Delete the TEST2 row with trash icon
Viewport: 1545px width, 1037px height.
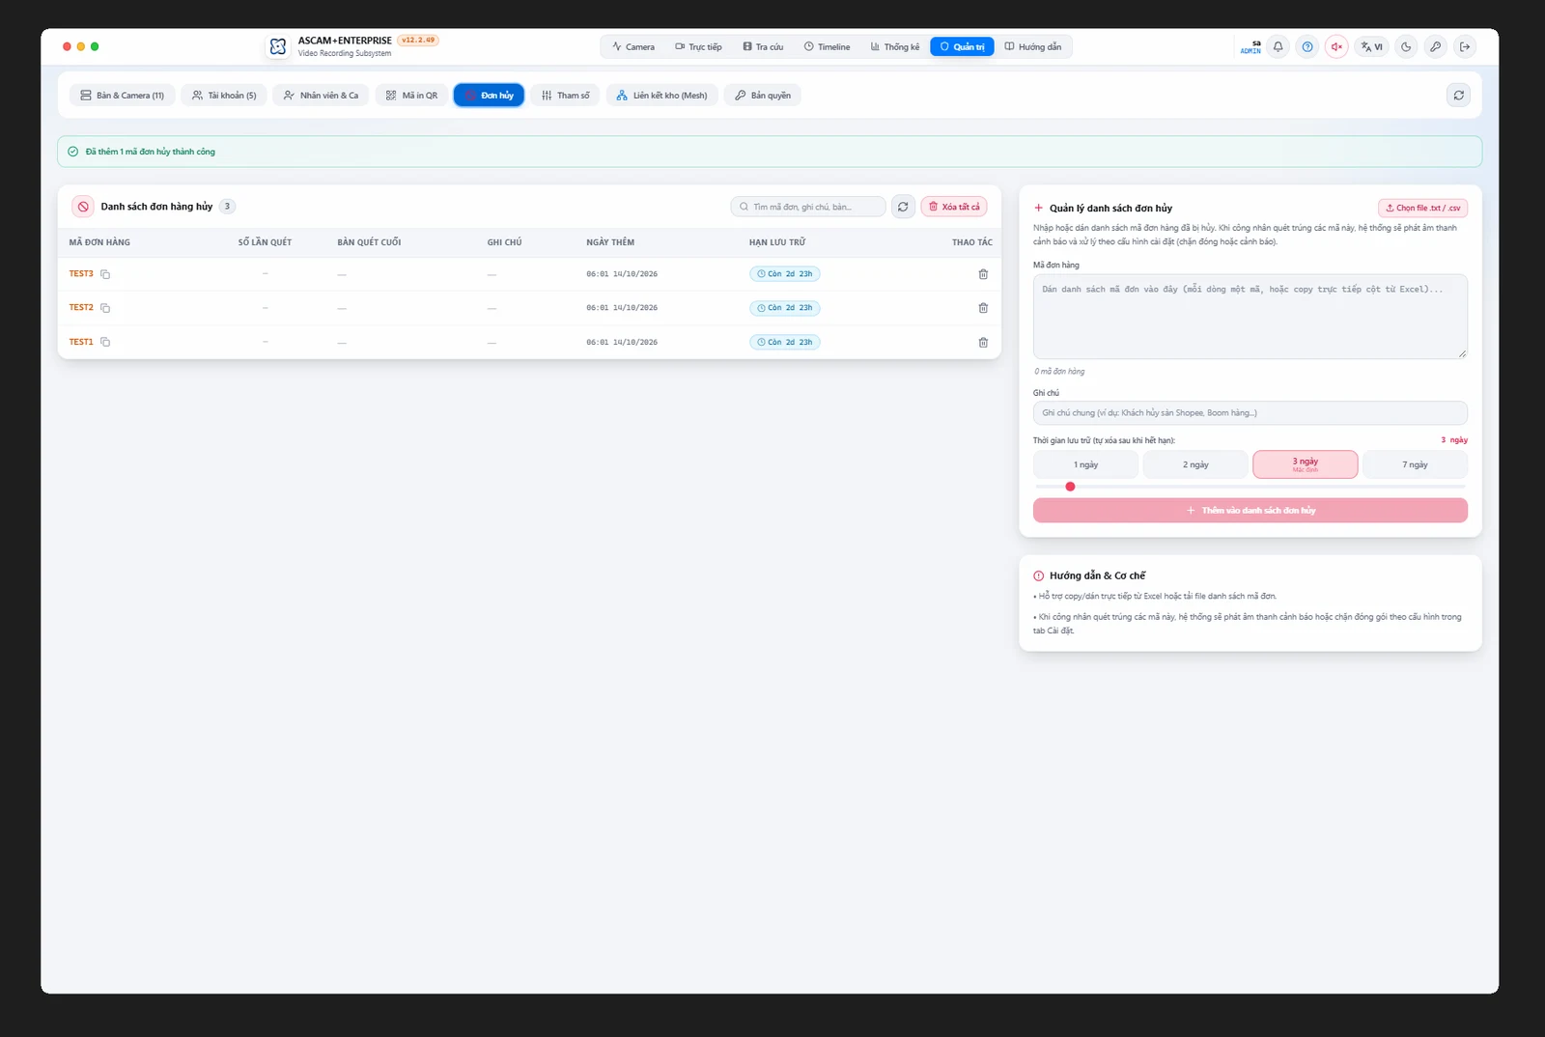[983, 308]
